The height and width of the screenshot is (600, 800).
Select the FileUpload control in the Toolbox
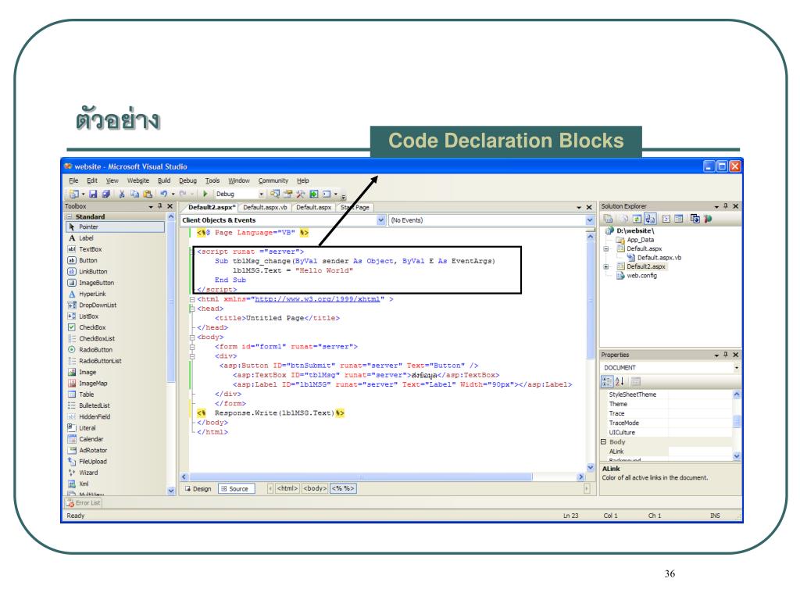93,462
